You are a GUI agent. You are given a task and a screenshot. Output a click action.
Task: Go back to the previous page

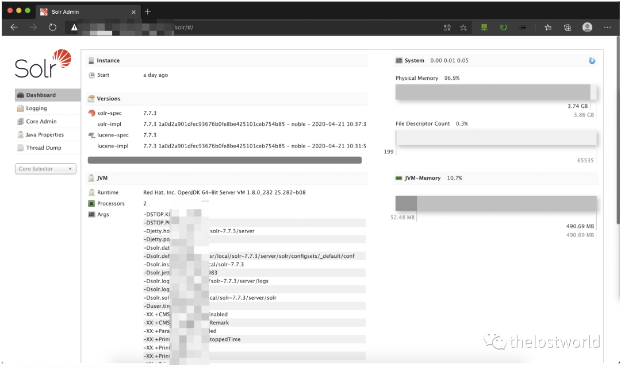14,28
